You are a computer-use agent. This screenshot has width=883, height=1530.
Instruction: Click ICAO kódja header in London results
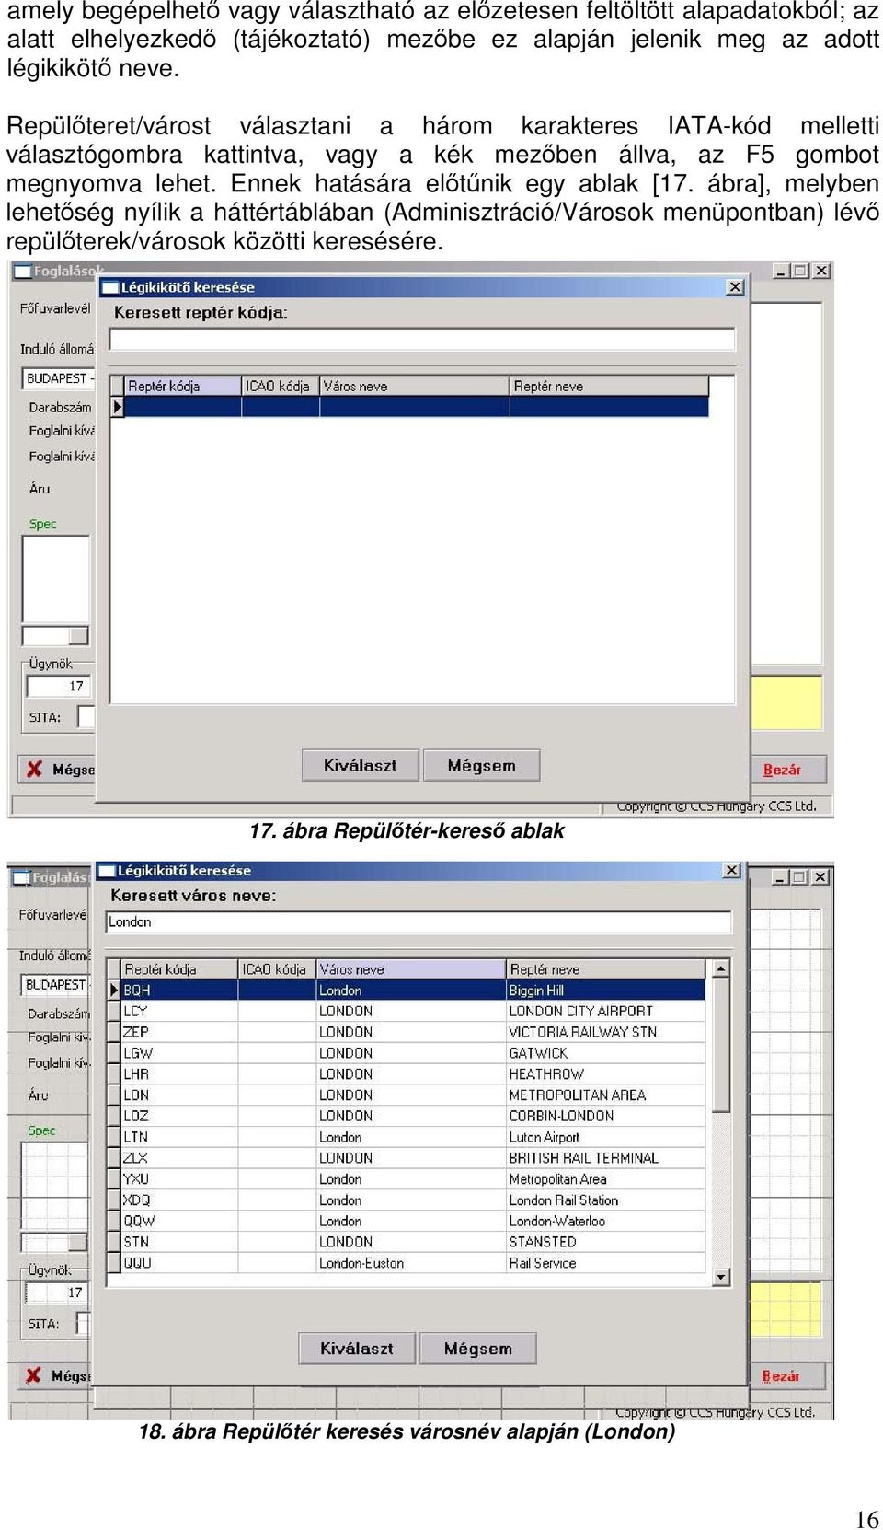tap(276, 968)
